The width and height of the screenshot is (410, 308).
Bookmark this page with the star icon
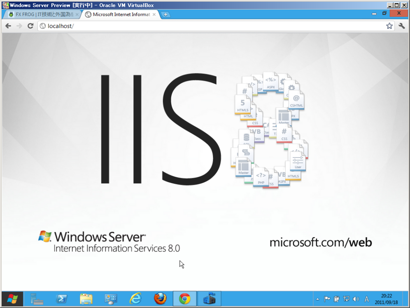click(389, 26)
